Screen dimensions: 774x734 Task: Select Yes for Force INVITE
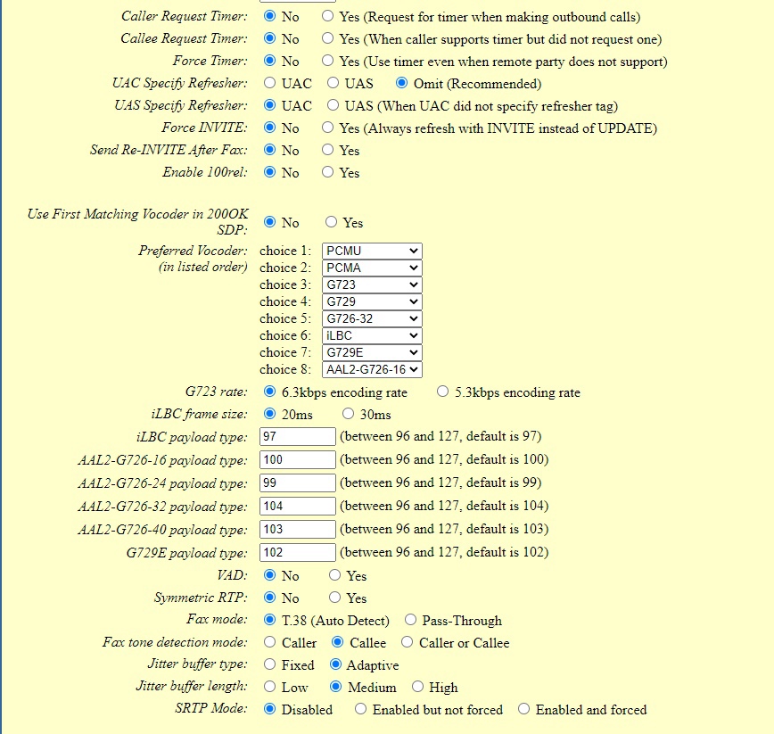click(327, 128)
